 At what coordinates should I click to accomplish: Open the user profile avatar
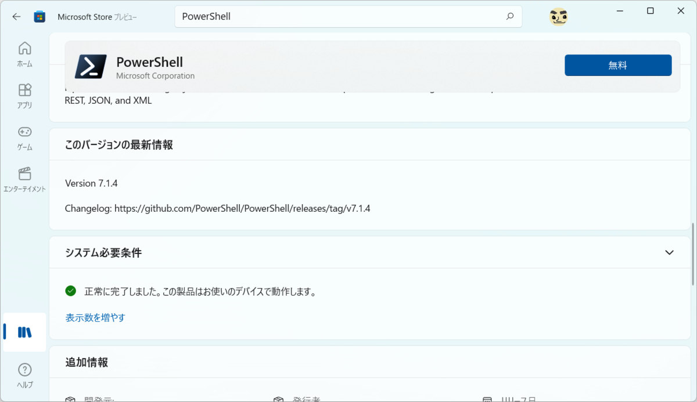pyautogui.click(x=558, y=17)
